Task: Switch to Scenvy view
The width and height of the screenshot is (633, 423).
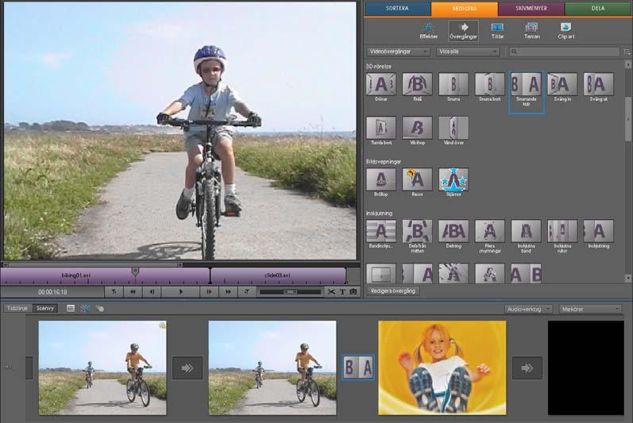Action: coord(44,309)
